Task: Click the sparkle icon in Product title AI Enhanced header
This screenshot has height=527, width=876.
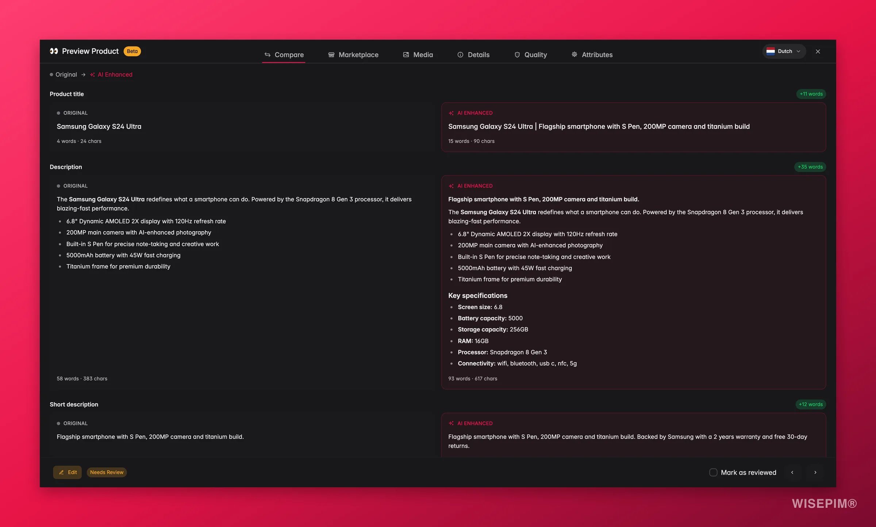Action: pos(451,113)
